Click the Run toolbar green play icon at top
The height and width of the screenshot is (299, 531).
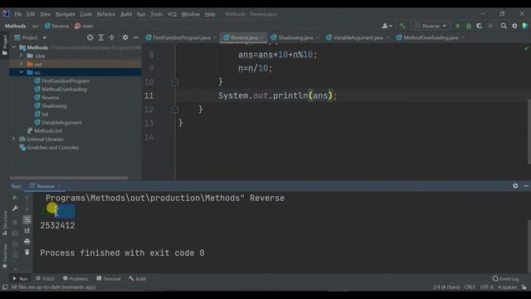tap(458, 26)
